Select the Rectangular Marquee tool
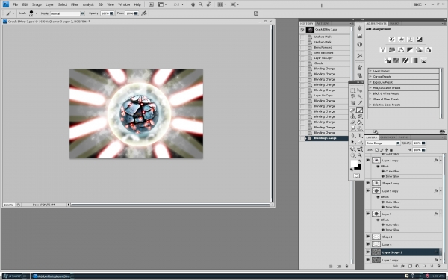 point(353,90)
